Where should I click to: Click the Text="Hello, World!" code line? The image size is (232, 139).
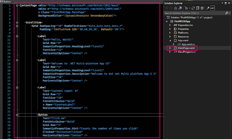tap(58, 39)
